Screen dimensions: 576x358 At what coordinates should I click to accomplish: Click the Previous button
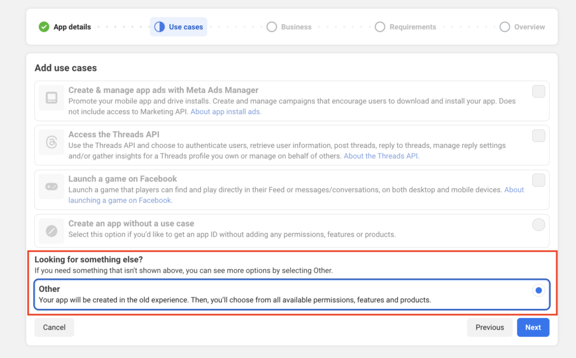(x=489, y=327)
